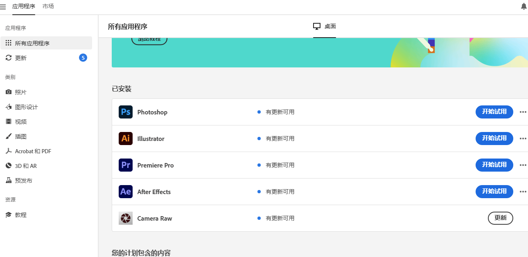This screenshot has width=528, height=257.
Task: Open the 照片 category
Action: coord(46,92)
